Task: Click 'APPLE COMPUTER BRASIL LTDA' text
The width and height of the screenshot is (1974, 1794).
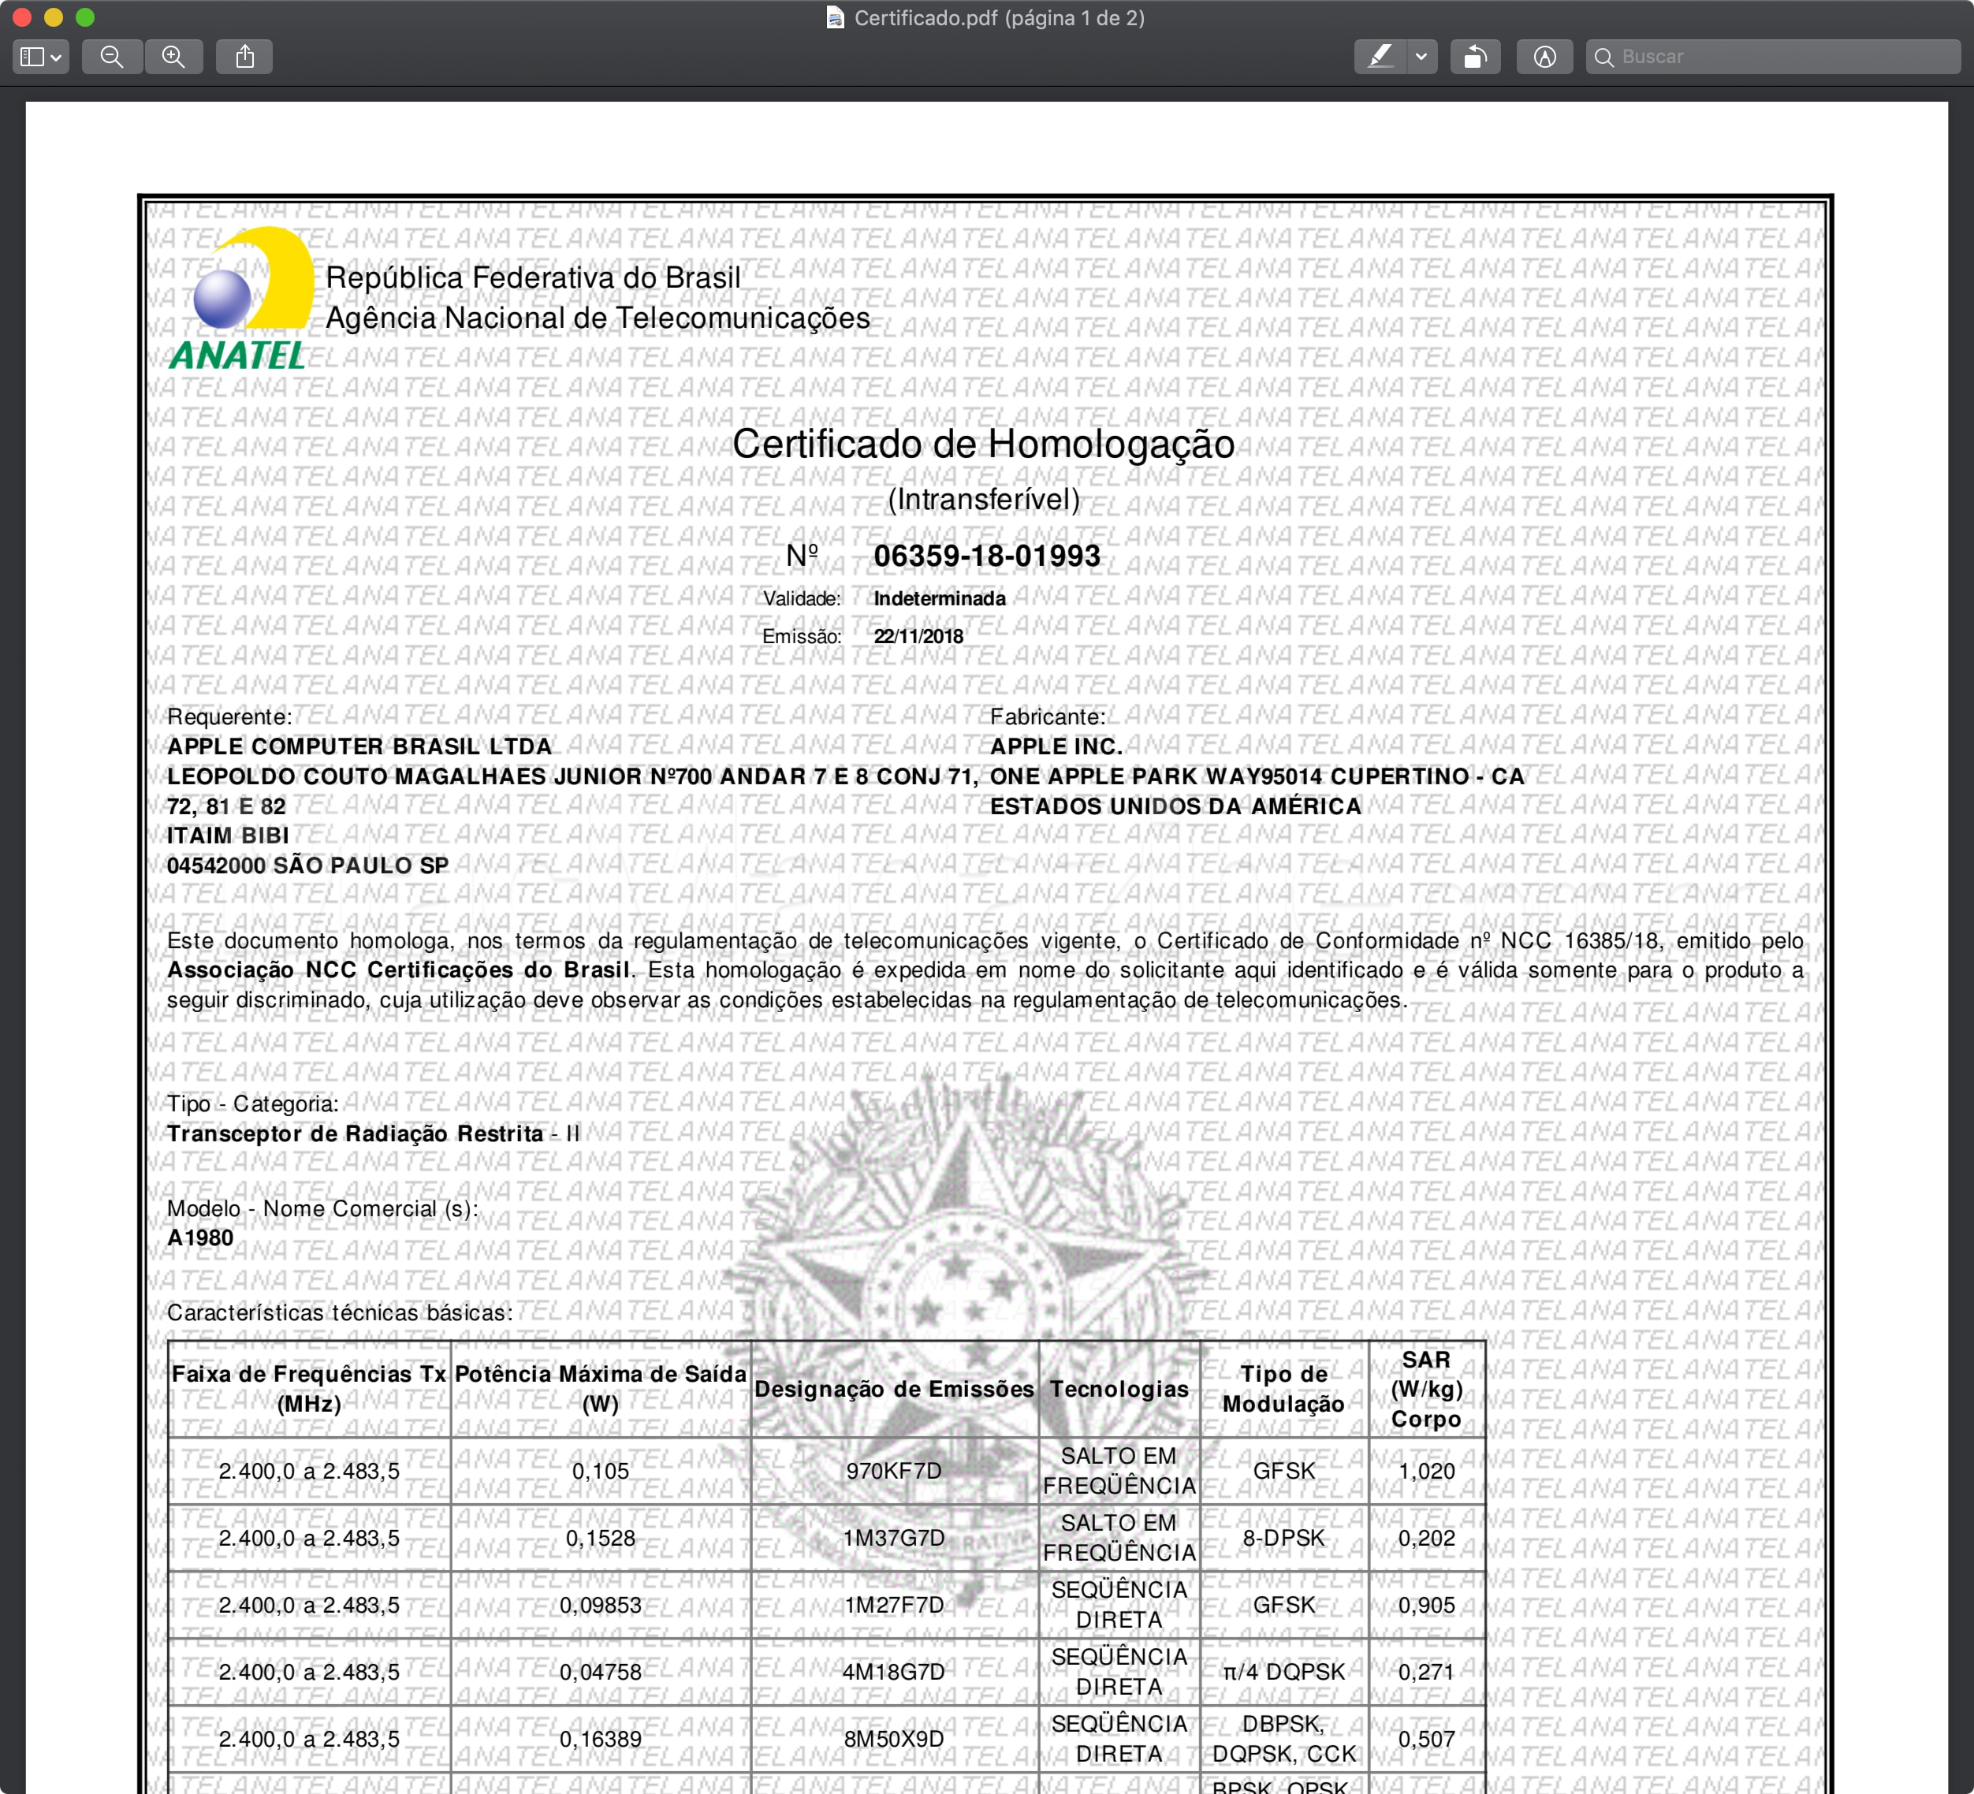Action: [x=359, y=746]
